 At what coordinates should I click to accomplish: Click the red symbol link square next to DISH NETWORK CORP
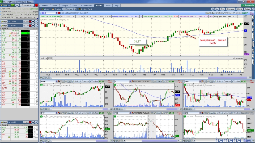tap(59, 13)
